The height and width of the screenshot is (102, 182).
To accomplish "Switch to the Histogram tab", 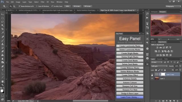I will coord(154,12).
